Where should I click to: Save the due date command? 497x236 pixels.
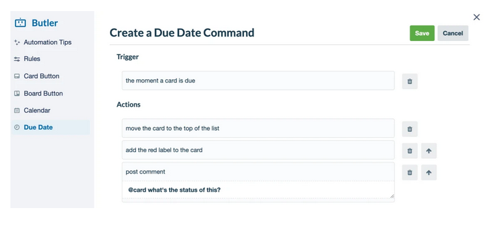coord(422,33)
